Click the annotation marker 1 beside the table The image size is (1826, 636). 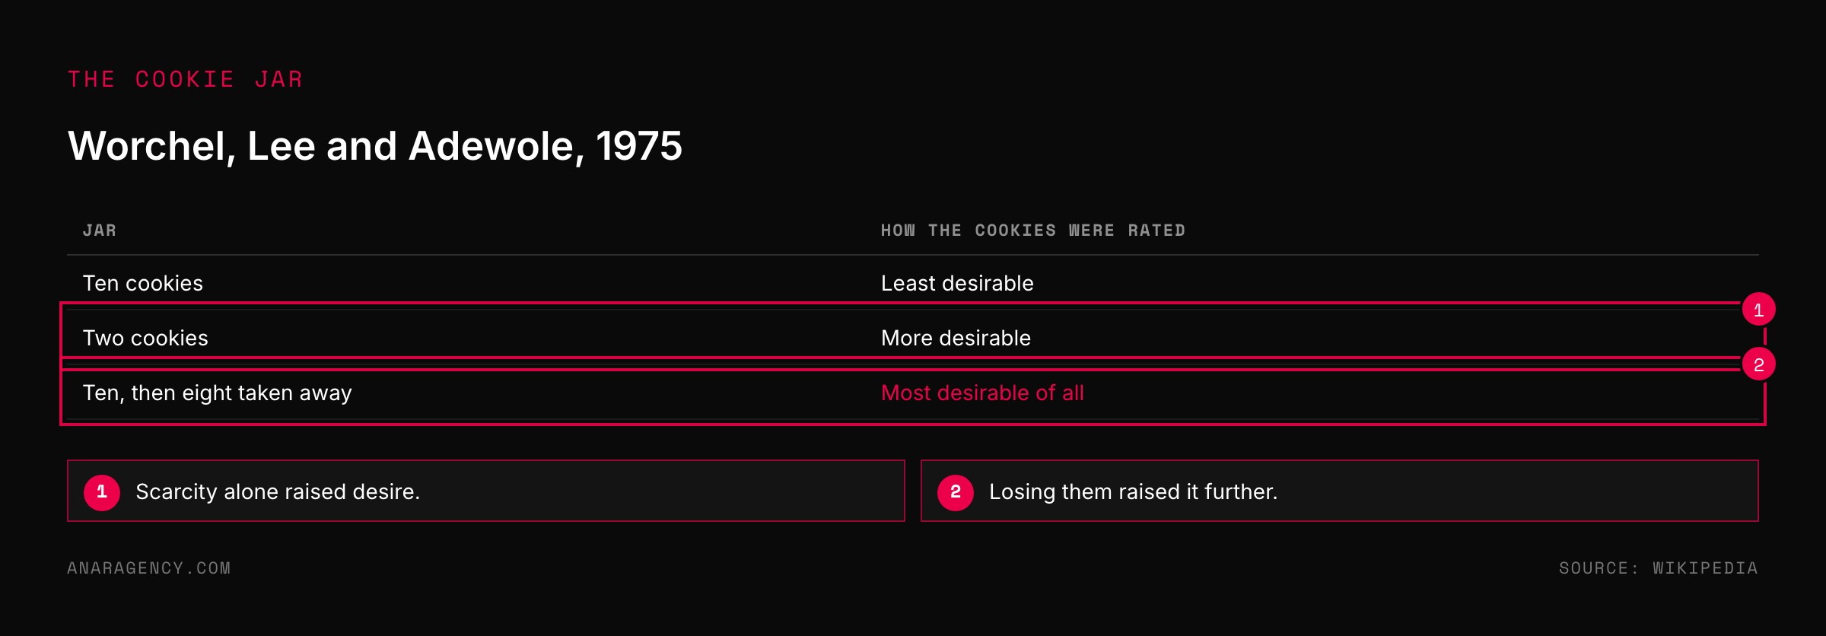coord(1758,310)
